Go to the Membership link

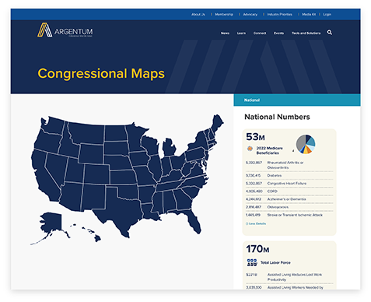point(224,15)
